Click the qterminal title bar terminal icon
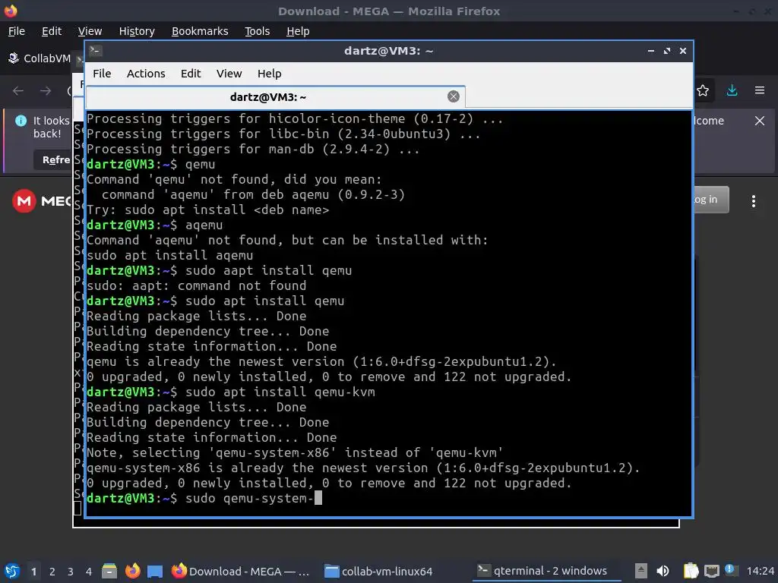Image resolution: width=778 pixels, height=583 pixels. click(x=95, y=51)
